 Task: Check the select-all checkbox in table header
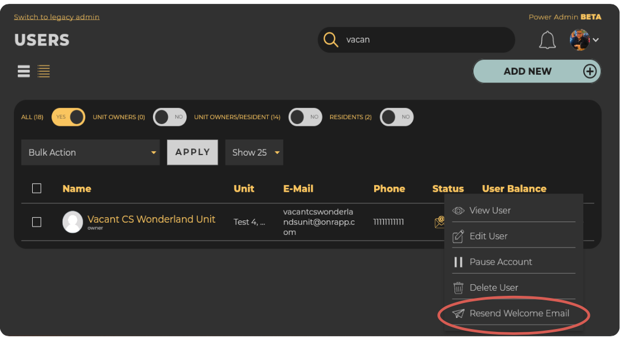(37, 188)
